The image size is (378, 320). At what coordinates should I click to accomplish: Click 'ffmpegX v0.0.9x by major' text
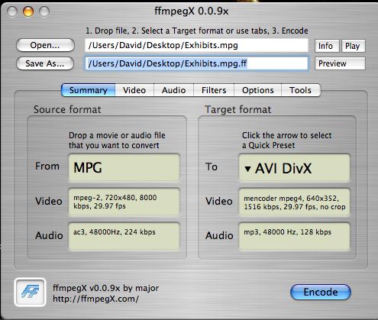pos(106,288)
